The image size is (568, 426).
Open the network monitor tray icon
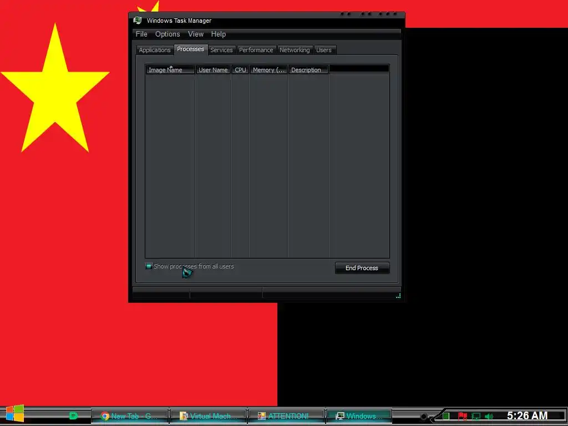(476, 416)
